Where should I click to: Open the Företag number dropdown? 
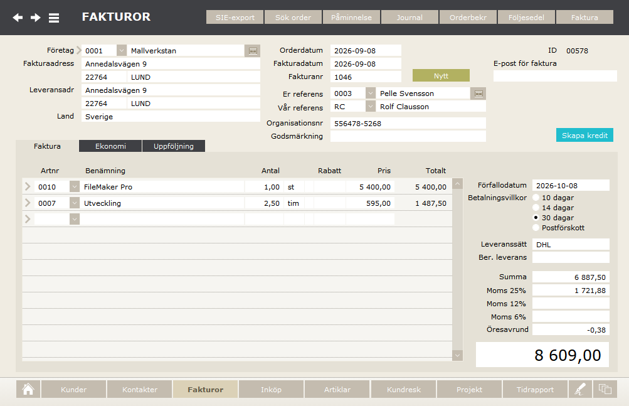point(122,51)
